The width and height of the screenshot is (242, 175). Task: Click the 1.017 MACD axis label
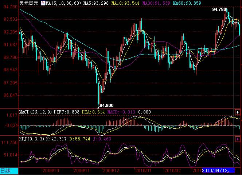click(x=12, y=115)
